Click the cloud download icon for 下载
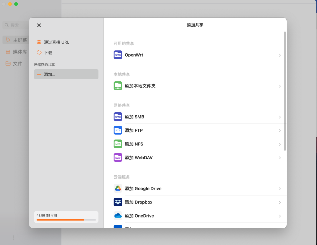The width and height of the screenshot is (317, 245). click(x=38, y=52)
